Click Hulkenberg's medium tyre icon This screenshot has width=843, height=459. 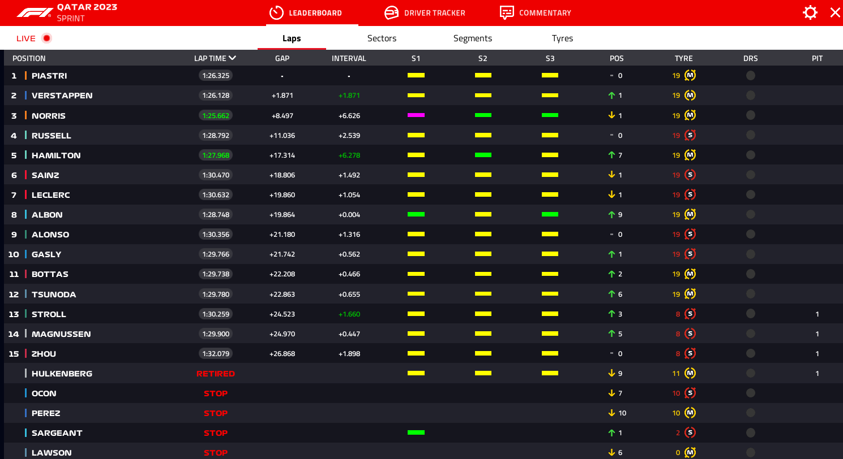click(690, 373)
